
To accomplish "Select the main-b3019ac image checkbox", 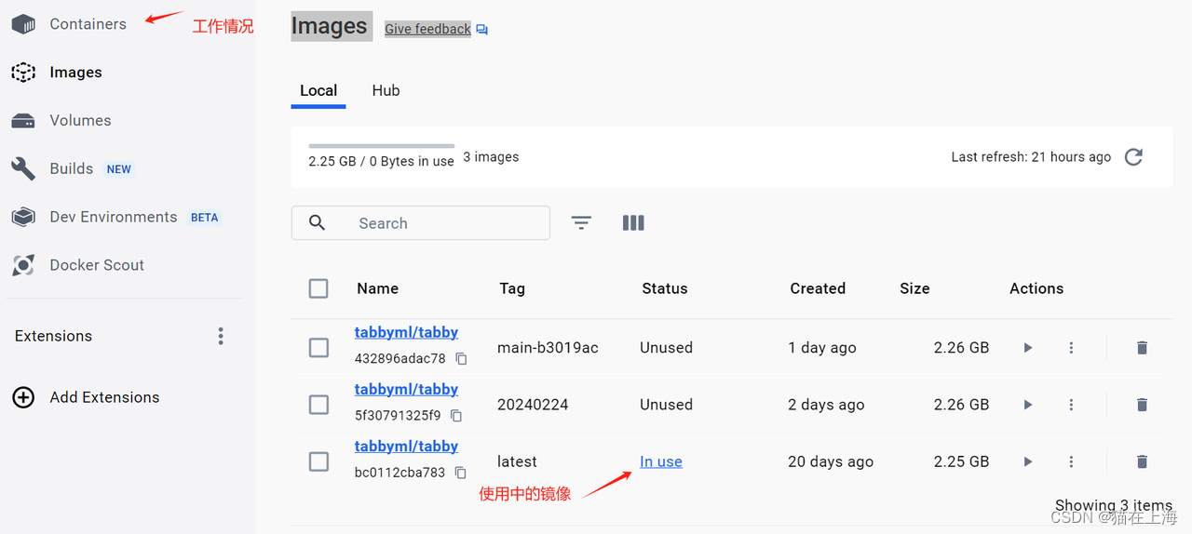I will 318,348.
